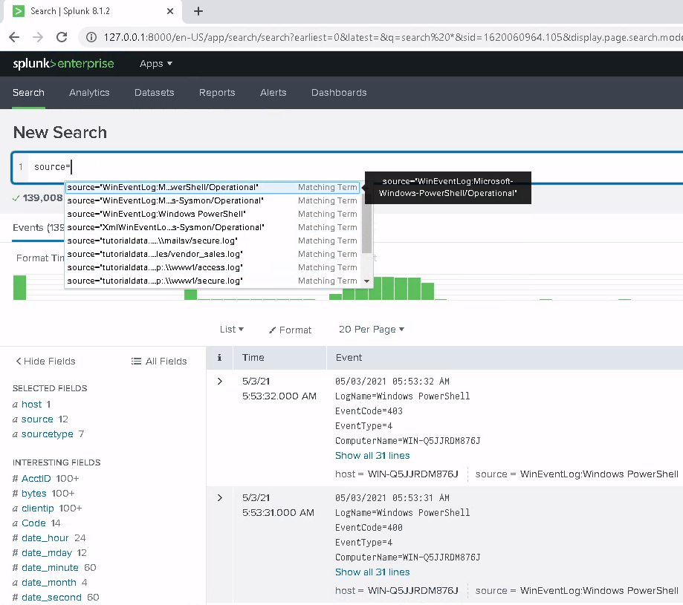The image size is (683, 605).
Task: Click the browser back arrow
Action: [14, 37]
